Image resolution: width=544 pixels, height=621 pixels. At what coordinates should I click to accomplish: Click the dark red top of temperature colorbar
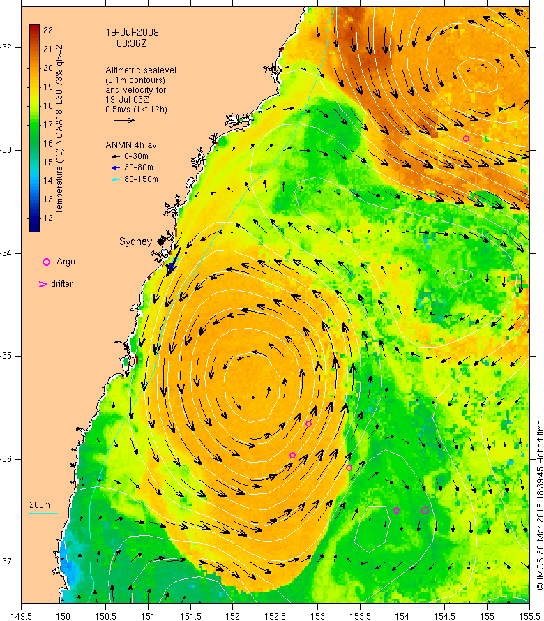click(34, 28)
